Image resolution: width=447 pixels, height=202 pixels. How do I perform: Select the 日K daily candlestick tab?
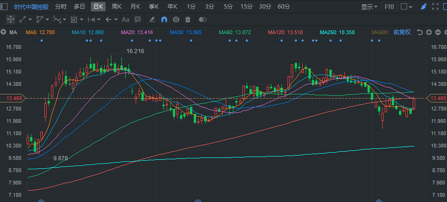(99, 7)
